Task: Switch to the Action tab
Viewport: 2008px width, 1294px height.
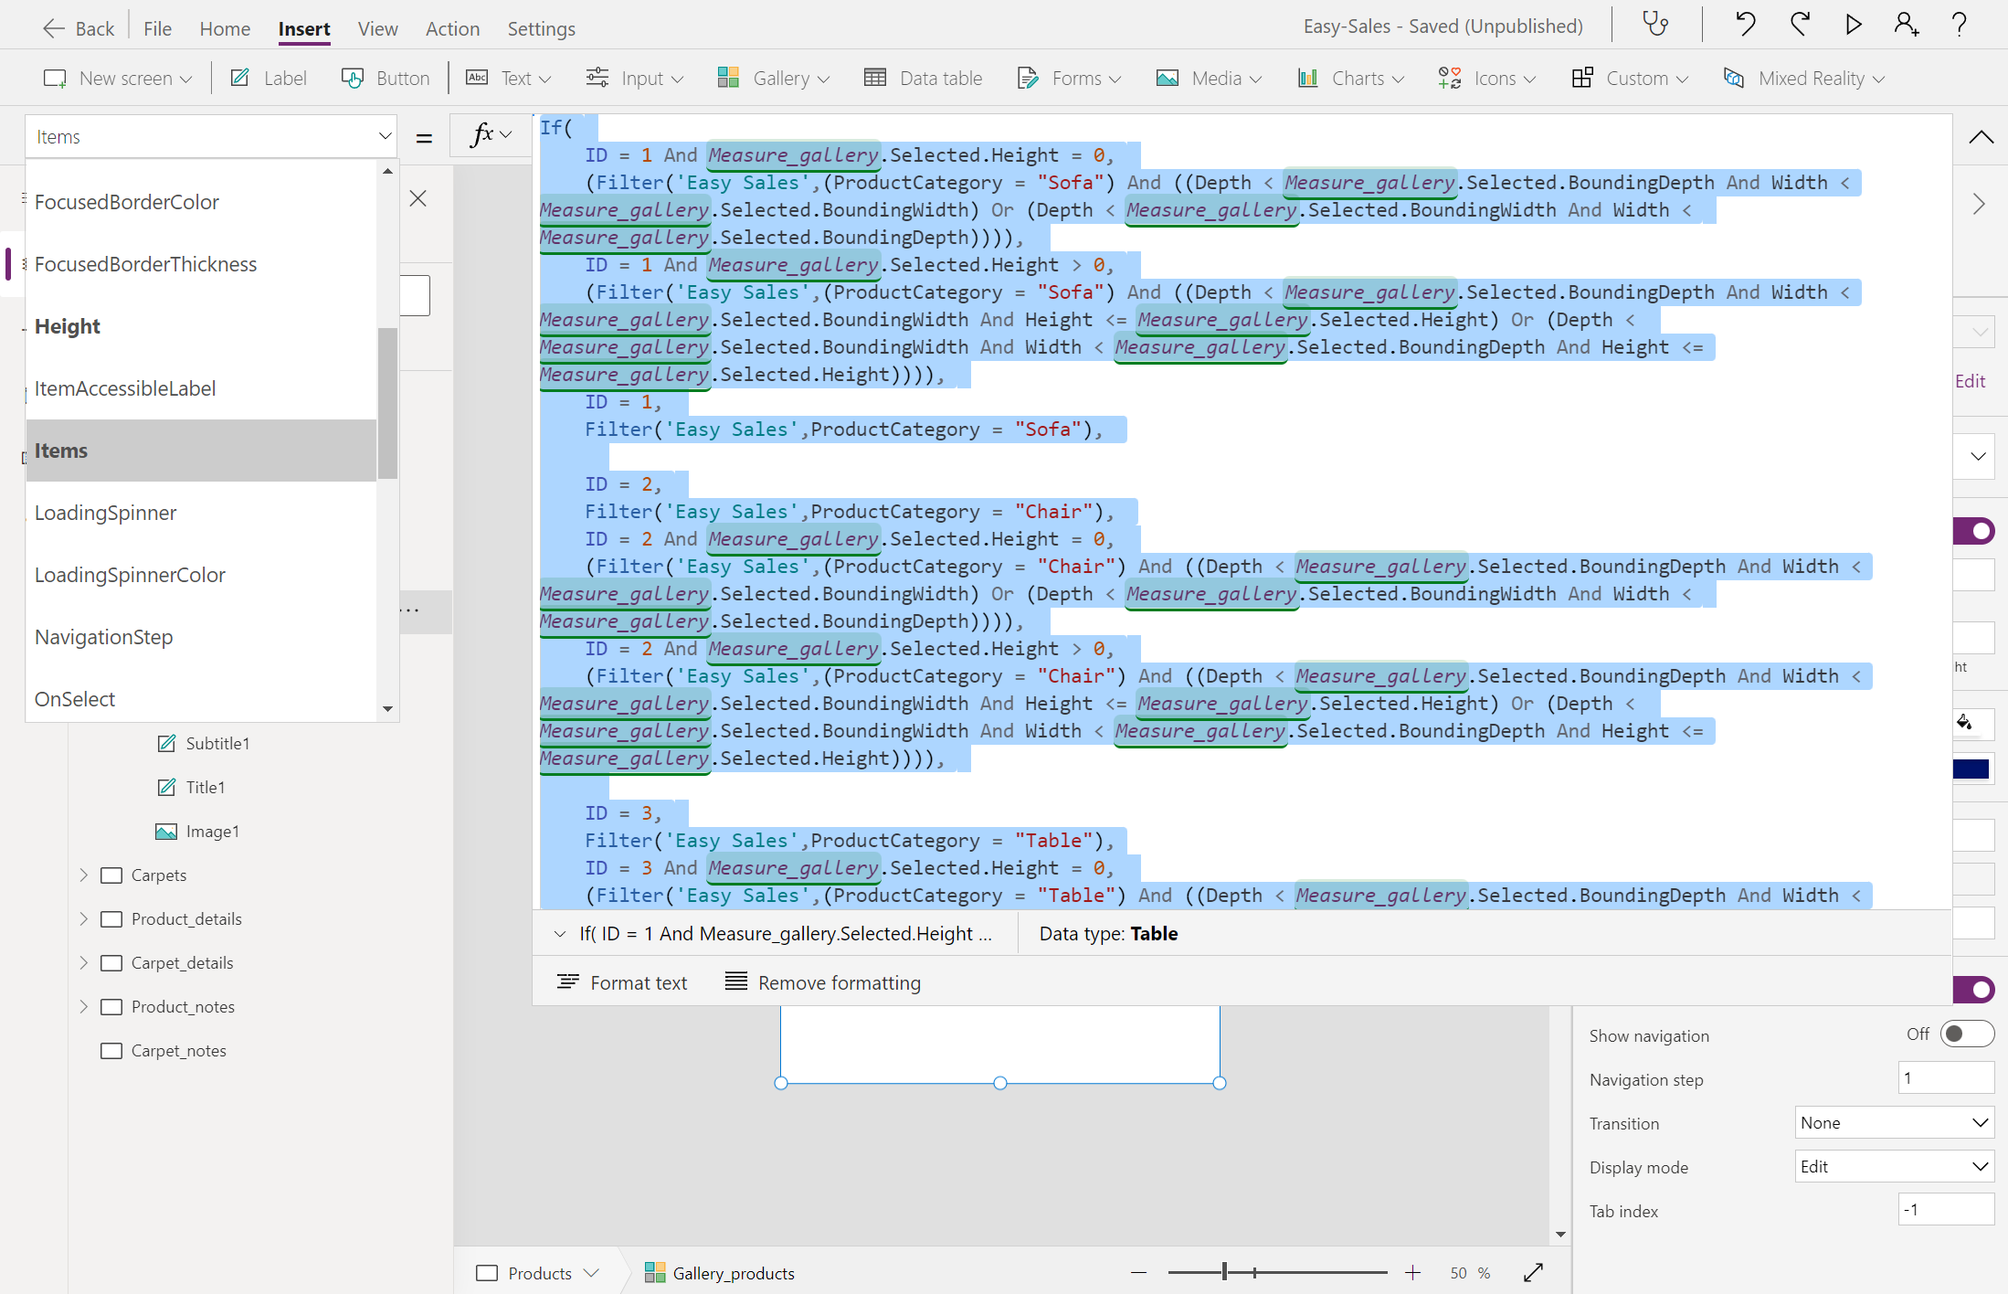Action: (x=452, y=28)
